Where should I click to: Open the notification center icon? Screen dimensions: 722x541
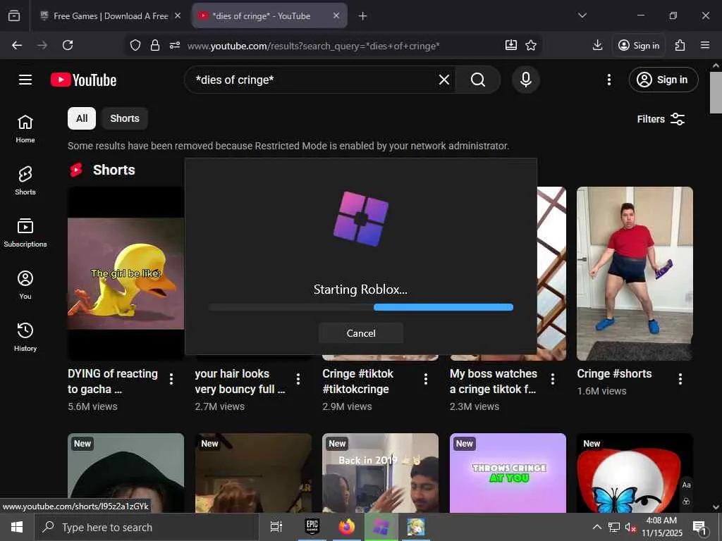(x=699, y=528)
